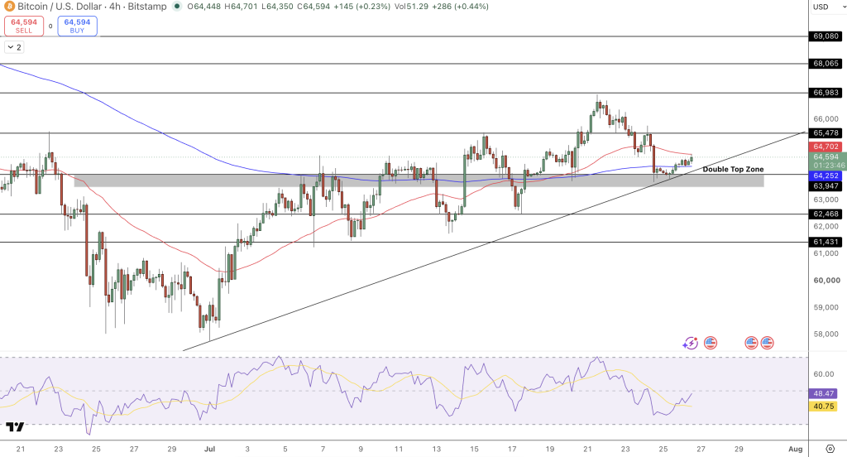847x457 pixels.
Task: Click the green 64,594 current price label
Action: (825, 156)
